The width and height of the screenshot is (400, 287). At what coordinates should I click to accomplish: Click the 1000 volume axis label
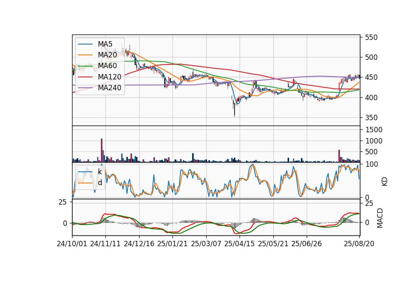374,141
